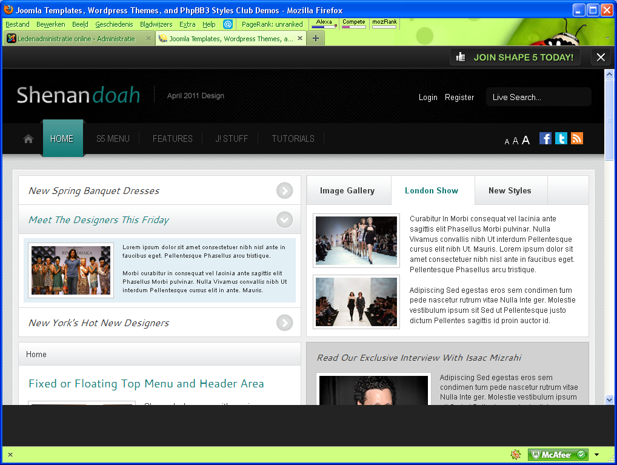Open the Twitter social icon
The height and width of the screenshot is (465, 617).
click(561, 139)
